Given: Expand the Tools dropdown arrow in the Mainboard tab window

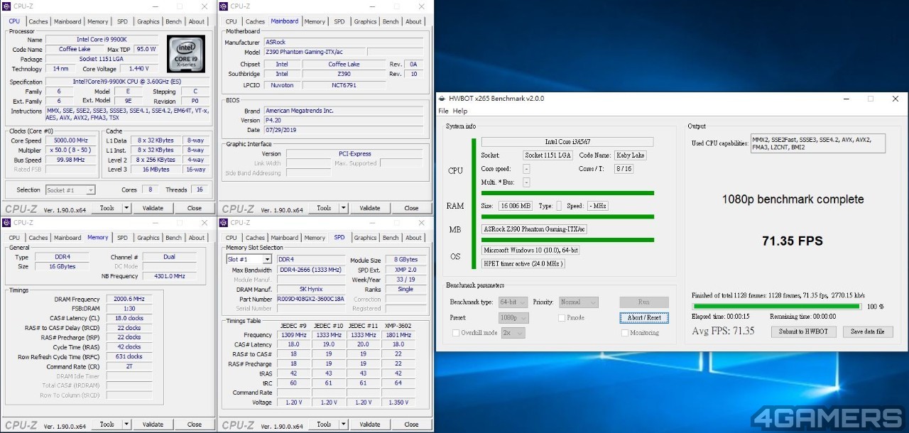Looking at the screenshot, I should point(344,208).
